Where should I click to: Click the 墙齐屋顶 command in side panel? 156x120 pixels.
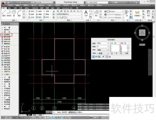tap(6, 65)
